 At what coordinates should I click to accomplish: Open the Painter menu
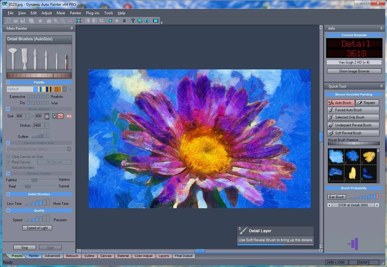[x=75, y=13]
